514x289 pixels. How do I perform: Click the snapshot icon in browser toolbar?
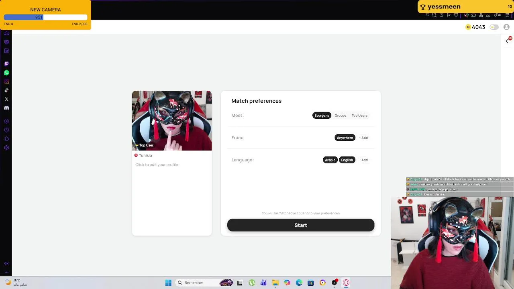pos(434,15)
